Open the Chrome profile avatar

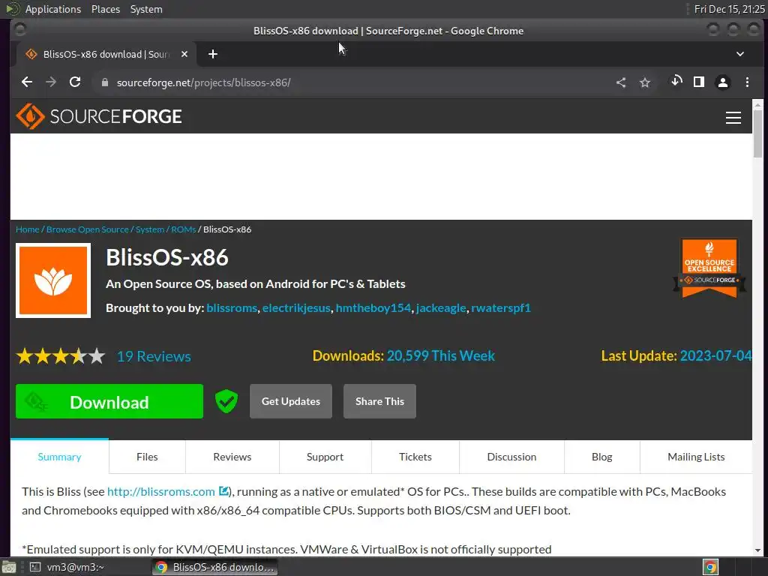click(722, 82)
